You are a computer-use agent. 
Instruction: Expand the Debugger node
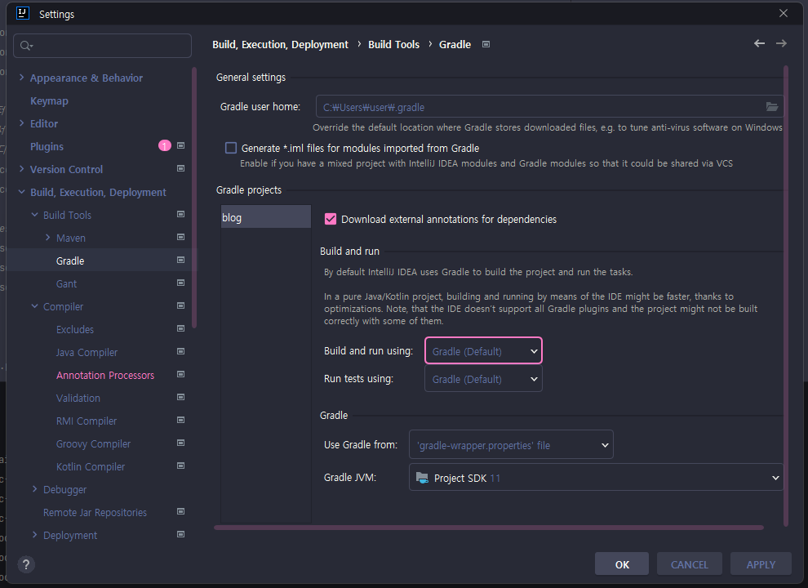34,488
